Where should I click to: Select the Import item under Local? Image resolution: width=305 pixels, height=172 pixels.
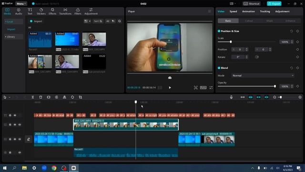pos(11,29)
